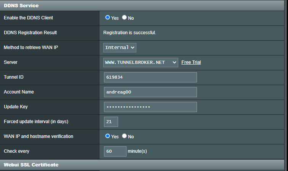Click the Account Name field with andreag00
Viewport: 288px width, 171px height.
pos(150,92)
